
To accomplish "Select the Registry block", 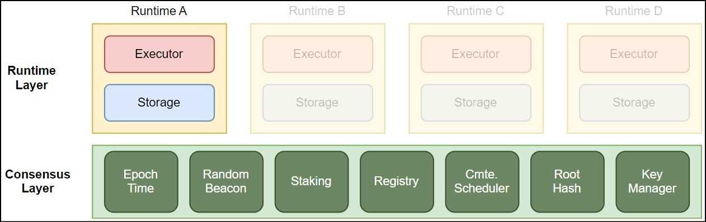I will (397, 181).
